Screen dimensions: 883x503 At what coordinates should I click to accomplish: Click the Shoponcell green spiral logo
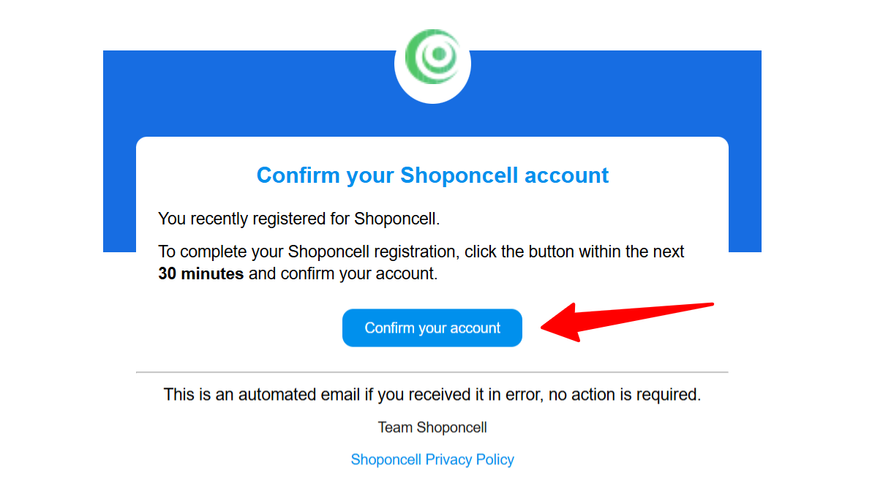pyautogui.click(x=432, y=57)
